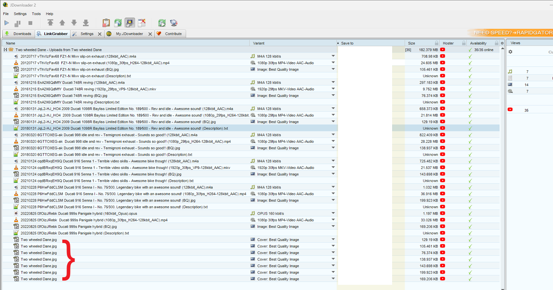This screenshot has height=290, width=553.
Task: Click the Views panel header
Action: pyautogui.click(x=530, y=43)
